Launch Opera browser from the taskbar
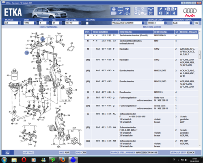Image resolution: width=203 pixels, height=163 pixels. click(x=24, y=160)
